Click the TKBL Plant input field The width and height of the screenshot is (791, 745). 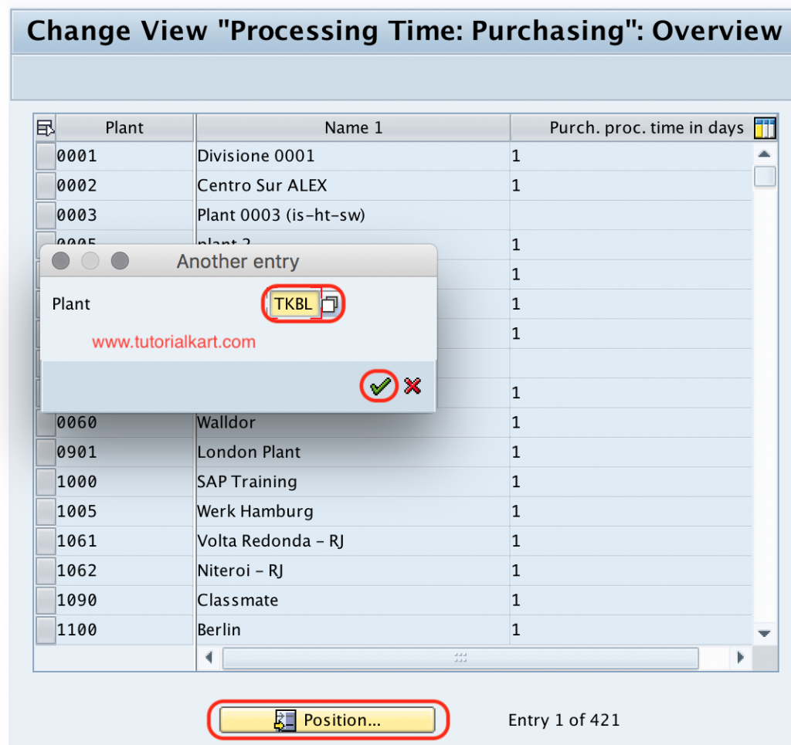tap(294, 303)
